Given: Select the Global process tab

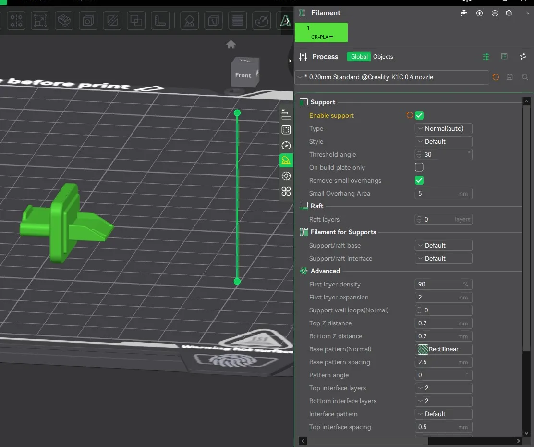Looking at the screenshot, I should tap(359, 57).
